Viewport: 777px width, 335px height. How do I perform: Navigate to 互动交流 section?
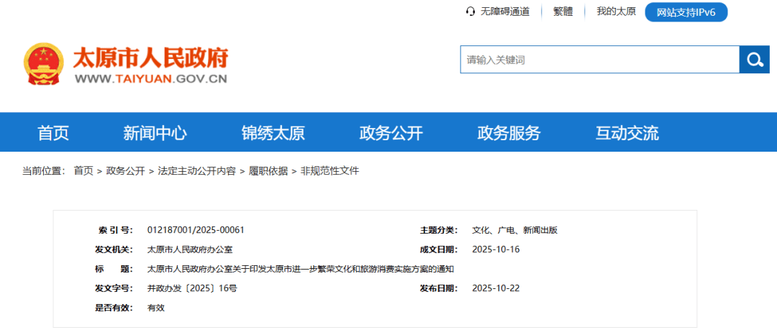pos(627,133)
